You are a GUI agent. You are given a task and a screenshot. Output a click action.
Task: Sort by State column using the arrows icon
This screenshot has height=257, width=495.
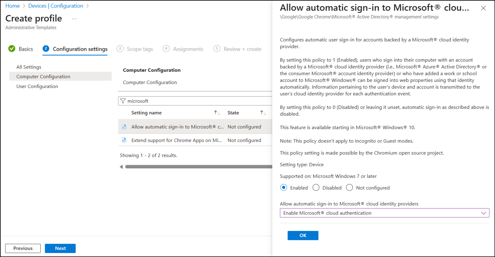click(263, 113)
